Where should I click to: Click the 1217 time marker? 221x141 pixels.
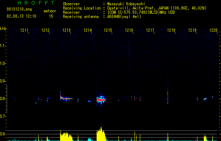tap(150, 30)
